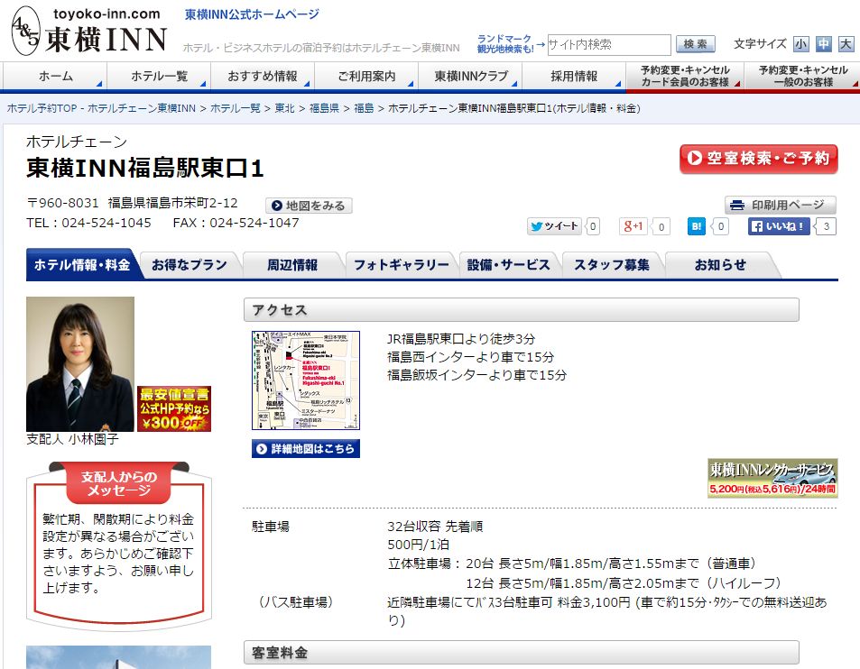The height and width of the screenshot is (669, 860).
Task: Open the 東横INNクラブ navigation menu
Action: pyautogui.click(x=470, y=76)
